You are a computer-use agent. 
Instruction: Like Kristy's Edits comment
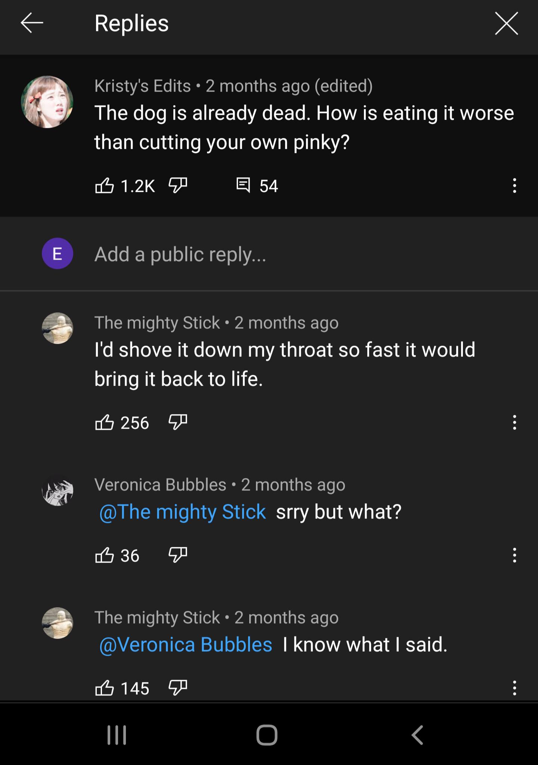click(105, 186)
